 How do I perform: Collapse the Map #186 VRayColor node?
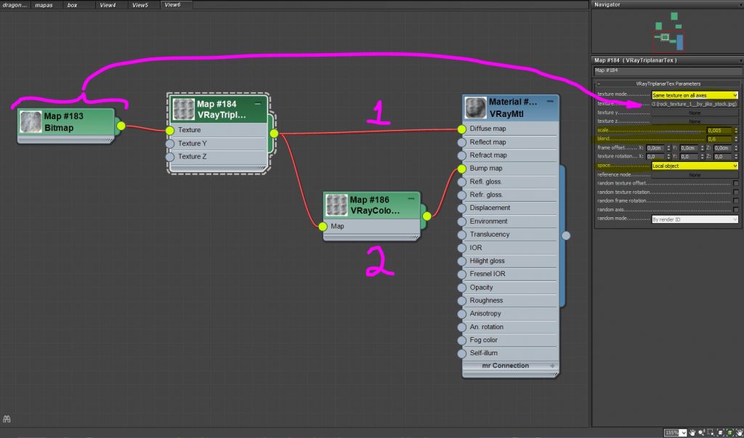pos(410,199)
